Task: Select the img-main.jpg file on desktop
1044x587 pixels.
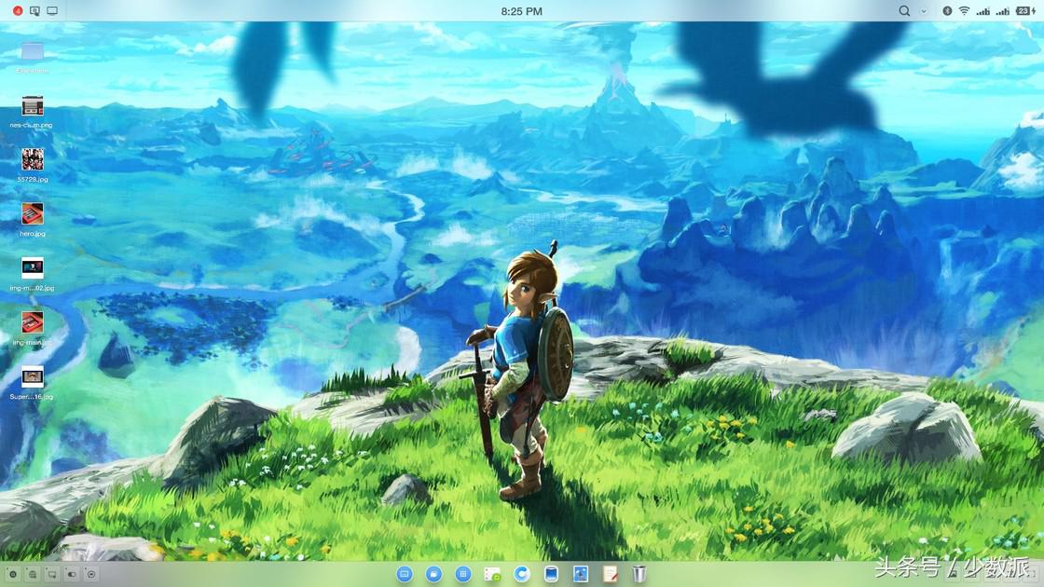Action: [32, 329]
